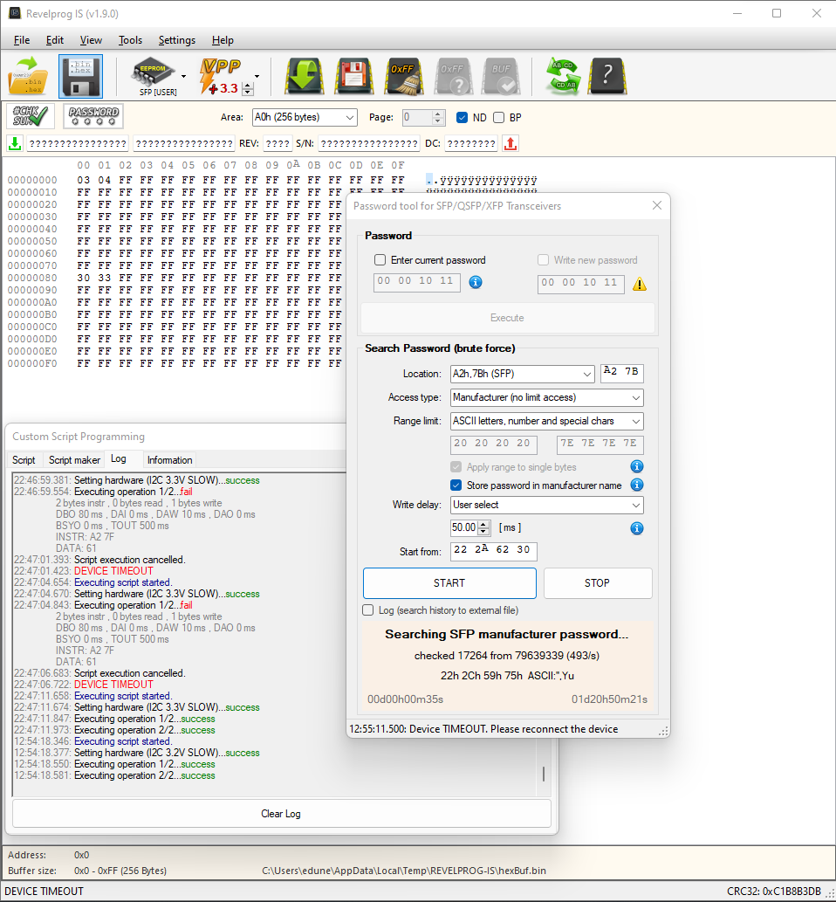Expand the VPP voltage dropdown arrow
Image resolution: width=836 pixels, height=902 pixels.
click(257, 76)
